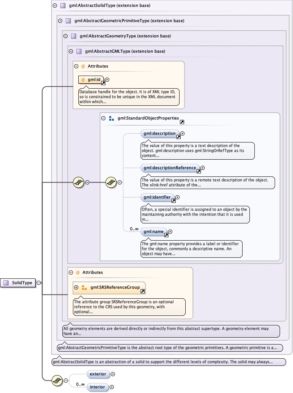Screen dimensions: 293x393
Task: Expand gml:descriptionReference element
Action: click(203, 168)
